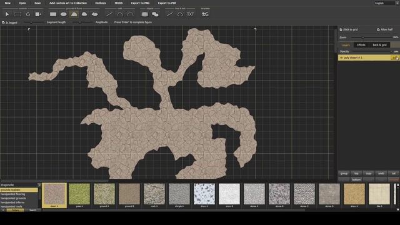Toggle the Stick to grid checkbox
Screen dimensions: 400x225
[x=341, y=29]
